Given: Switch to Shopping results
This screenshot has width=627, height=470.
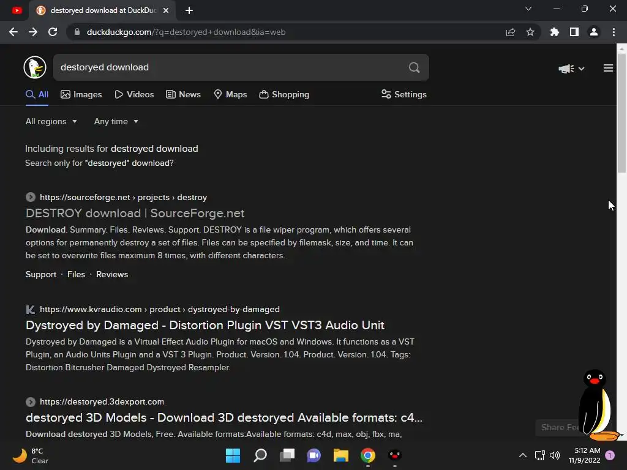Looking at the screenshot, I should click(x=284, y=95).
